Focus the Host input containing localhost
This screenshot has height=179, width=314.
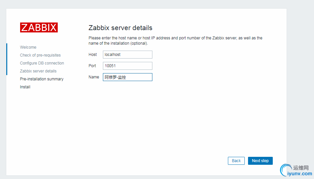127,55
